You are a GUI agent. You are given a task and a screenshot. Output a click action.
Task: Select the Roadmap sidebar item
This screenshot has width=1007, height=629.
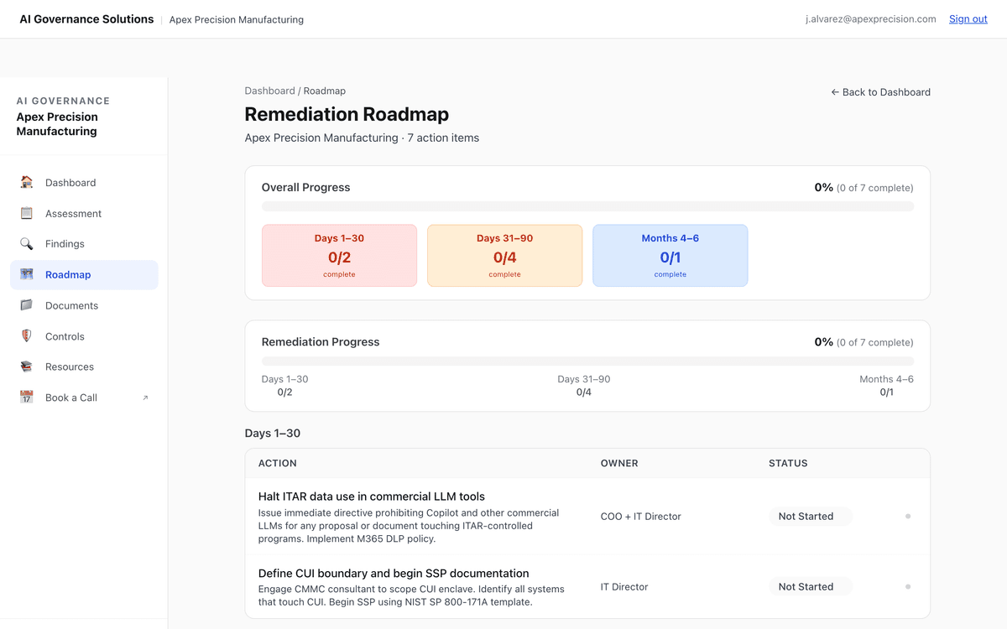click(x=84, y=274)
